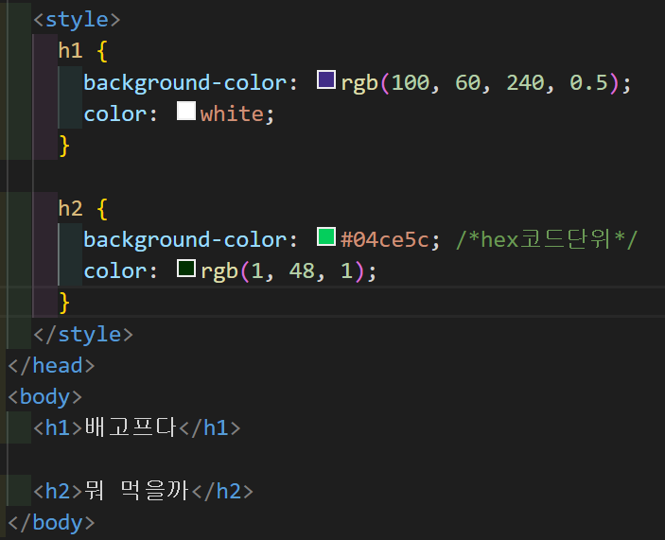Open the white color swatch

(x=186, y=111)
